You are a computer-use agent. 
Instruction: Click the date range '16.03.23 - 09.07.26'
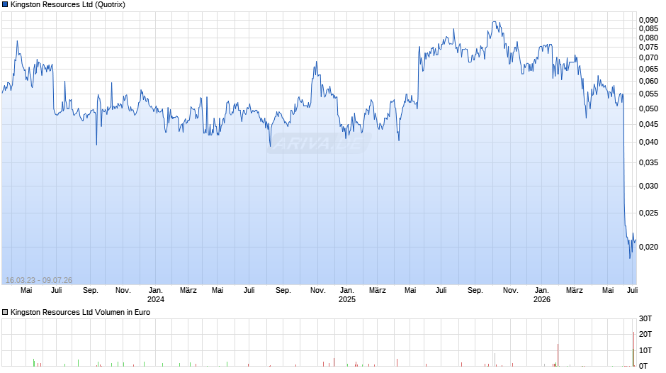pos(39,280)
